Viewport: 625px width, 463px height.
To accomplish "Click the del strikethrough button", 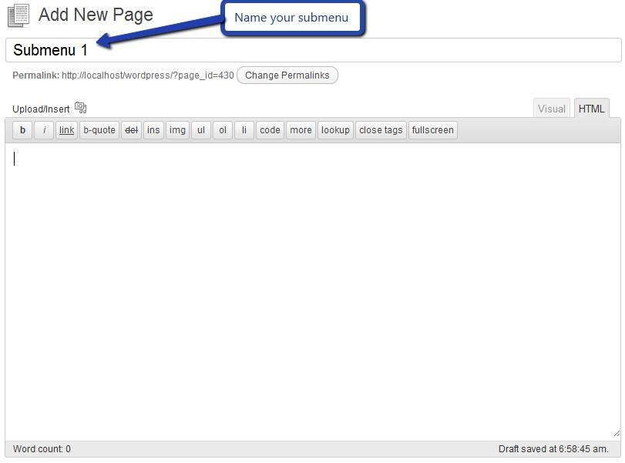I will pyautogui.click(x=131, y=130).
